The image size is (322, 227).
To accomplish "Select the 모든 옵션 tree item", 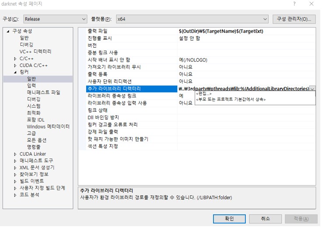I will 37,140.
